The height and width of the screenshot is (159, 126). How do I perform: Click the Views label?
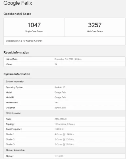tap(9, 64)
